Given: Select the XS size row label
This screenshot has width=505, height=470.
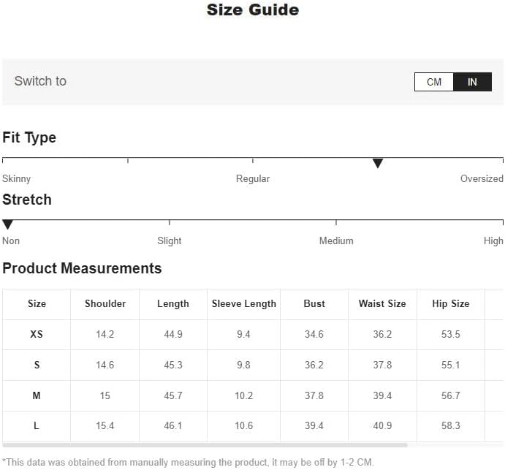Looking at the screenshot, I should pyautogui.click(x=37, y=335).
